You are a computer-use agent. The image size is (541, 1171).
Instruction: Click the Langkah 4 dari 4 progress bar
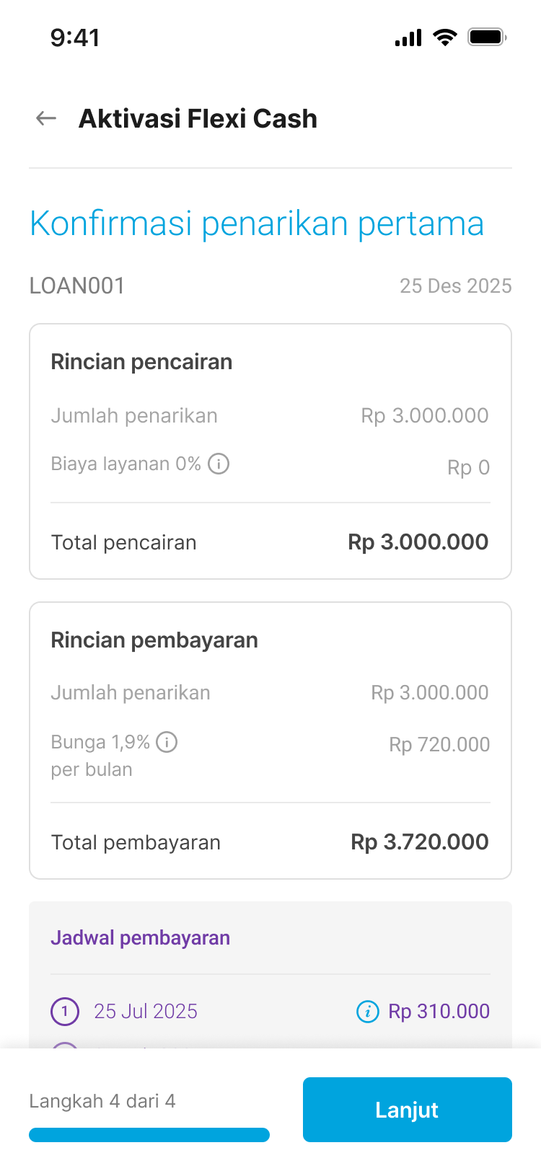tap(149, 1135)
